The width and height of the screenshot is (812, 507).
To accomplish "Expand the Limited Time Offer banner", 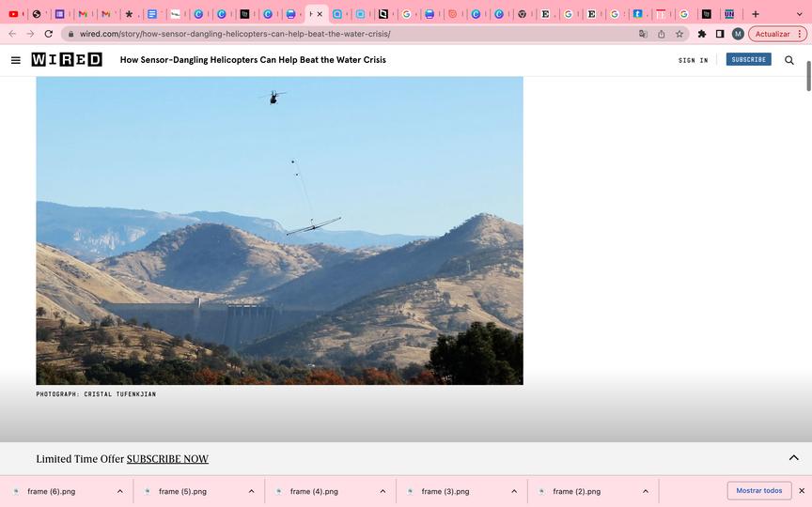I will tap(793, 458).
